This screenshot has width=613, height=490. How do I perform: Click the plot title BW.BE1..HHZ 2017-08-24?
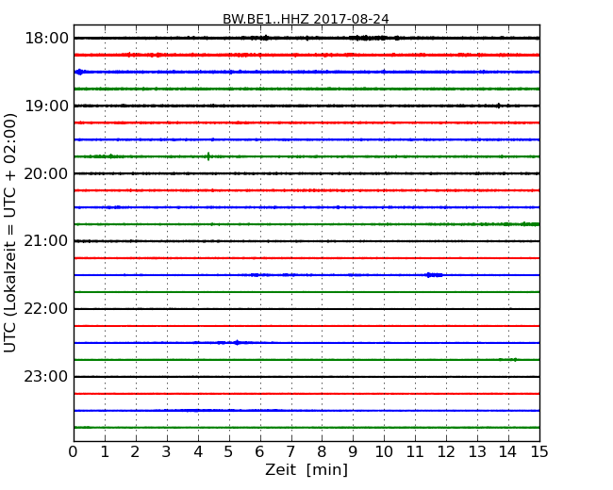[306, 19]
